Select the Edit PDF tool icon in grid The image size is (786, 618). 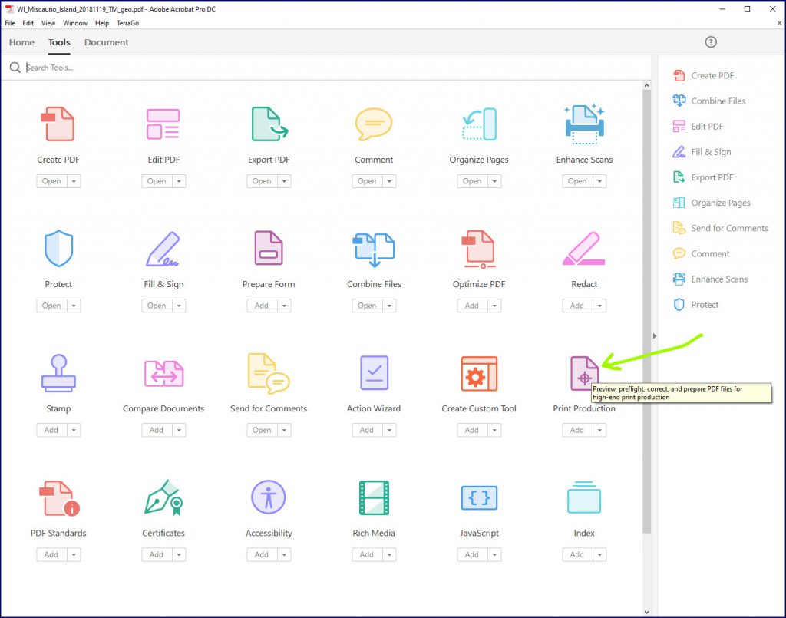pyautogui.click(x=163, y=124)
